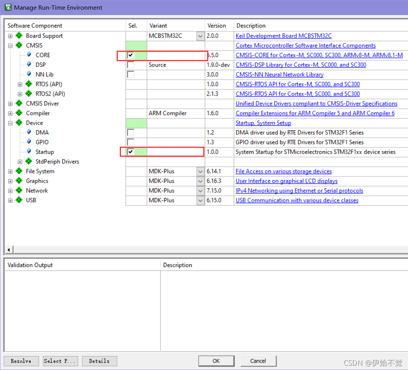This screenshot has width=408, height=370.
Task: Collapse the Device tree node
Action: coord(10,123)
